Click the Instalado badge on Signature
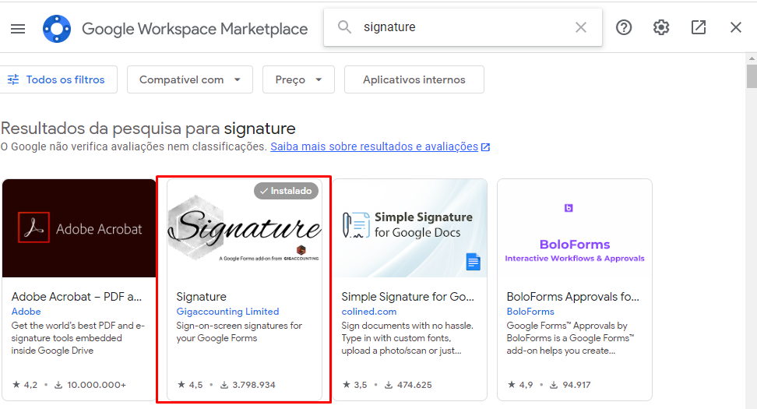757x409 pixels. (x=287, y=191)
